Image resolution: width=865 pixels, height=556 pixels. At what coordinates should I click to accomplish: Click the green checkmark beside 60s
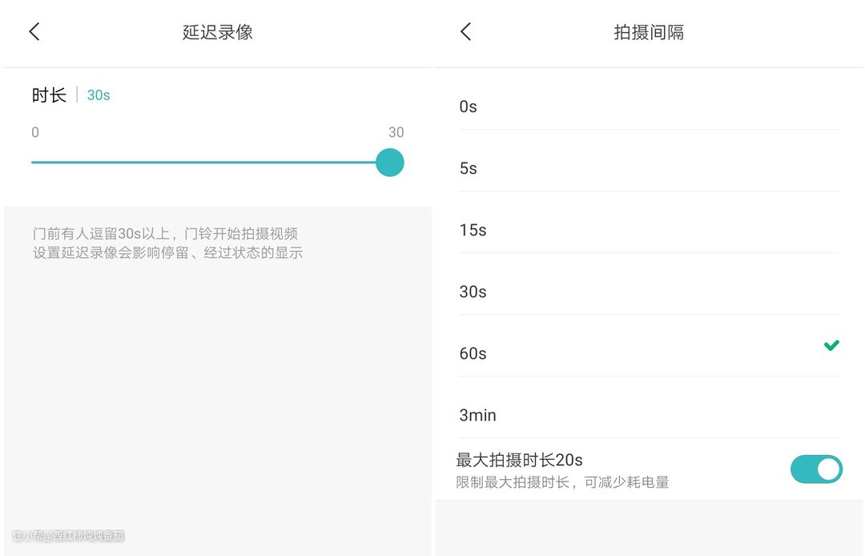(x=831, y=345)
